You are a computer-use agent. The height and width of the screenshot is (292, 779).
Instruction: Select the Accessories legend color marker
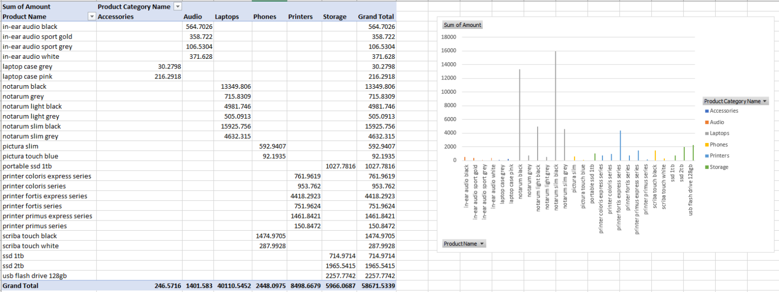coord(707,111)
